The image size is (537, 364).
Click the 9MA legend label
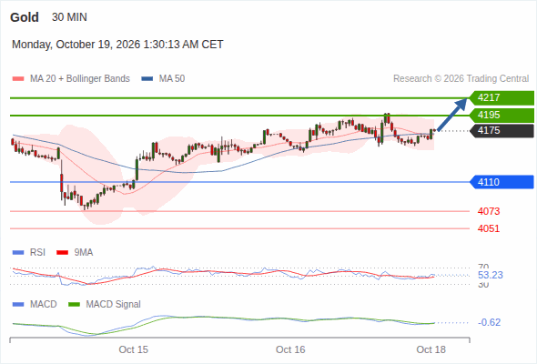(84, 253)
